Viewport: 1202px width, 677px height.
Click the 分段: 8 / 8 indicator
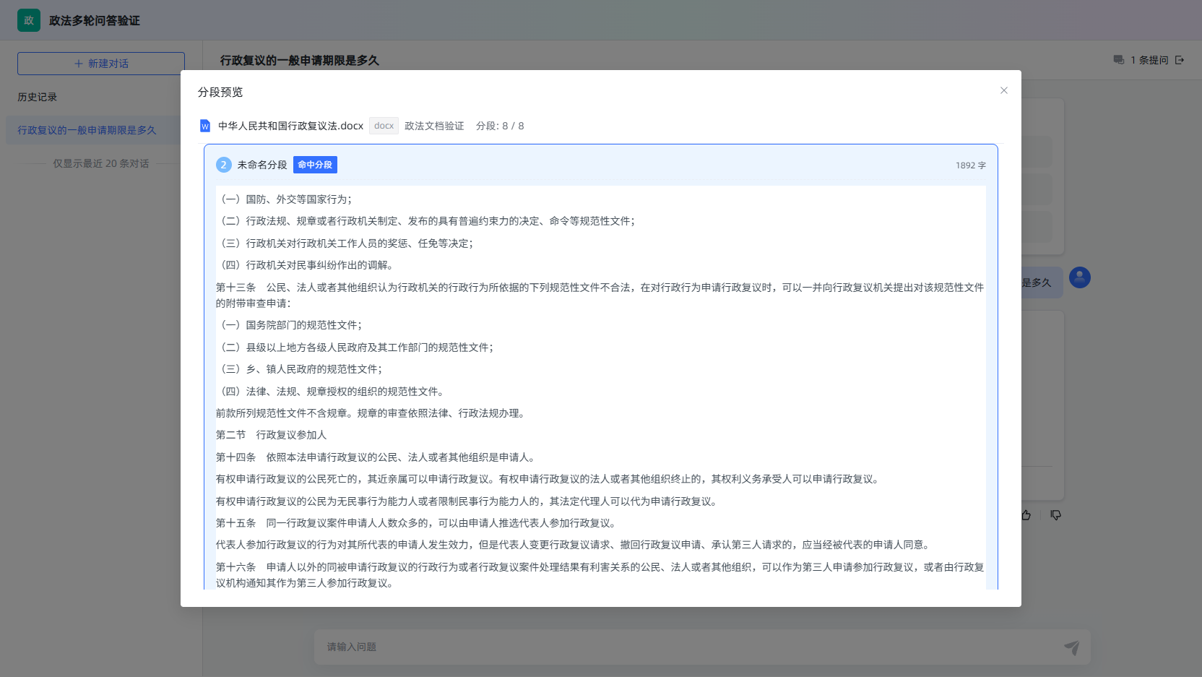(500, 126)
